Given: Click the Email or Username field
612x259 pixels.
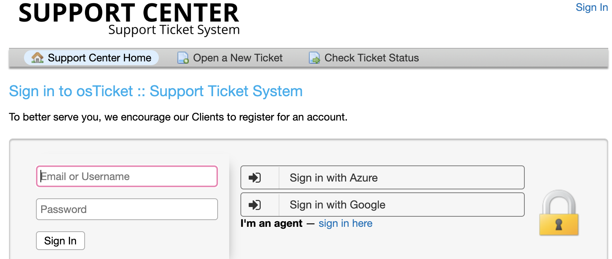Looking at the screenshot, I should point(127,176).
